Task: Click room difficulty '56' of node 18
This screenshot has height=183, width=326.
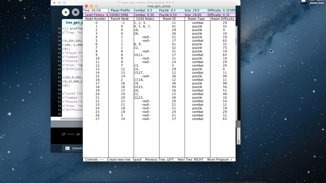Action: pos(225,87)
